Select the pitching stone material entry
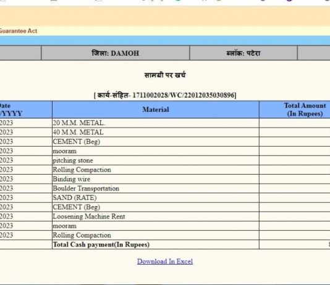 point(156,160)
